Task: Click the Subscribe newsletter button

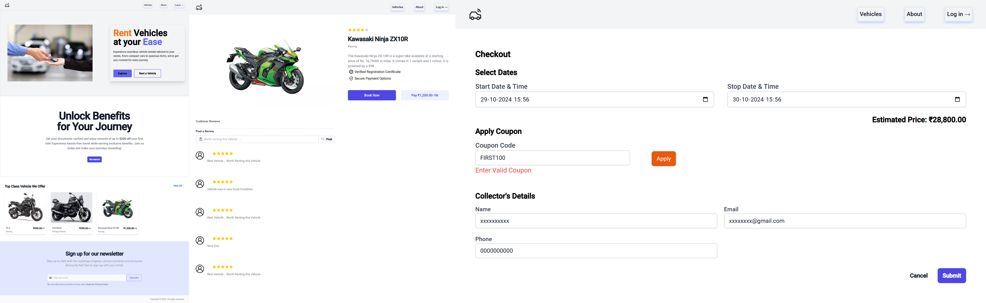Action: [134, 278]
